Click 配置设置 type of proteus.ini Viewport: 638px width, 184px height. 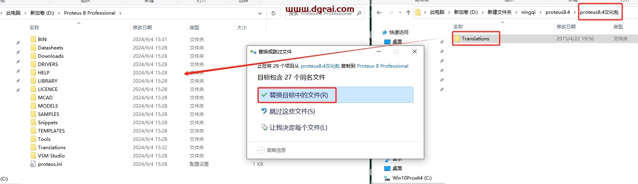(x=199, y=164)
